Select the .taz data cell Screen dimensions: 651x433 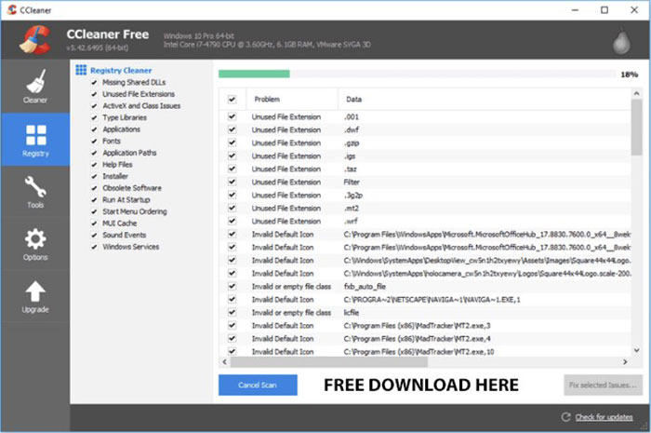pyautogui.click(x=351, y=169)
